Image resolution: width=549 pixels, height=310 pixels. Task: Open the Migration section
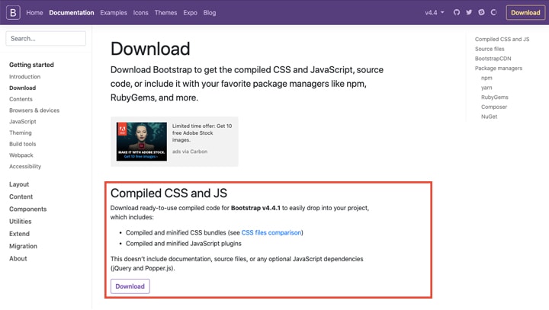tap(23, 246)
